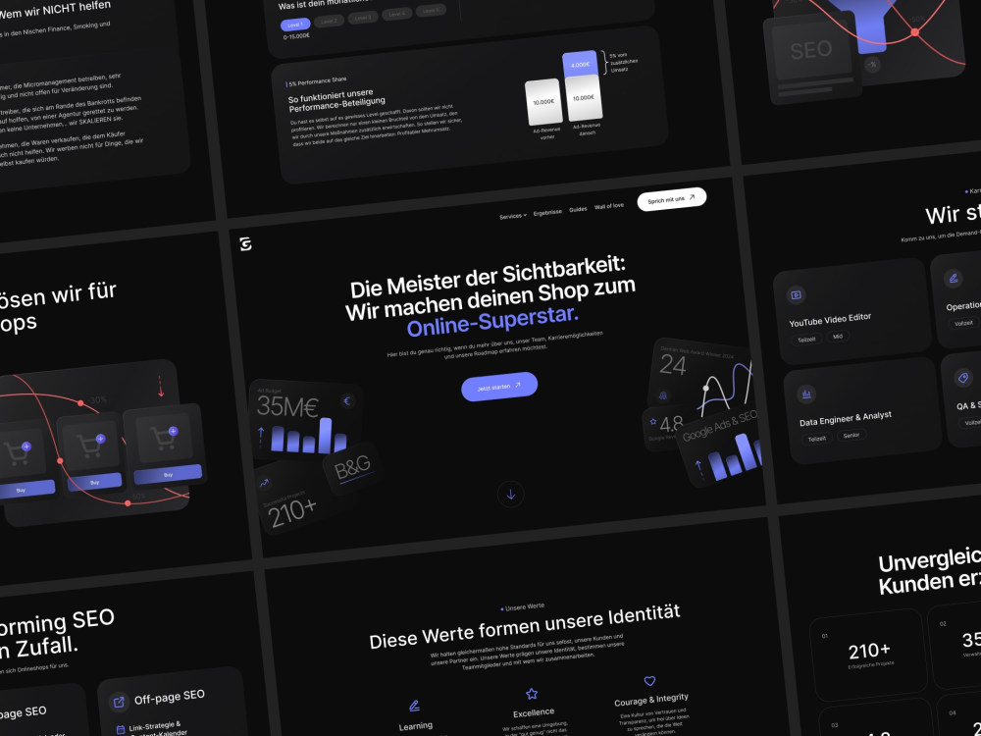Select the Level 4 pill
The height and width of the screenshot is (736, 981).
click(x=396, y=14)
